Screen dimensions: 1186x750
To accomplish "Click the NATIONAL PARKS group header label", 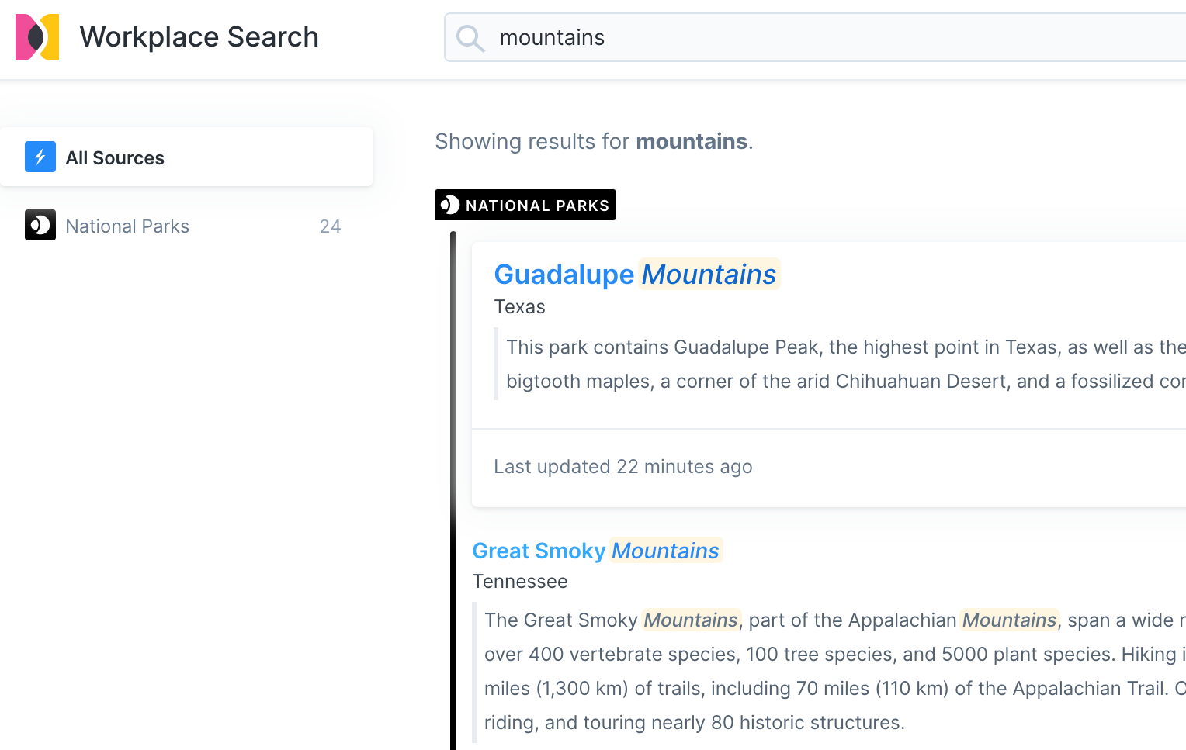I will click(x=537, y=206).
